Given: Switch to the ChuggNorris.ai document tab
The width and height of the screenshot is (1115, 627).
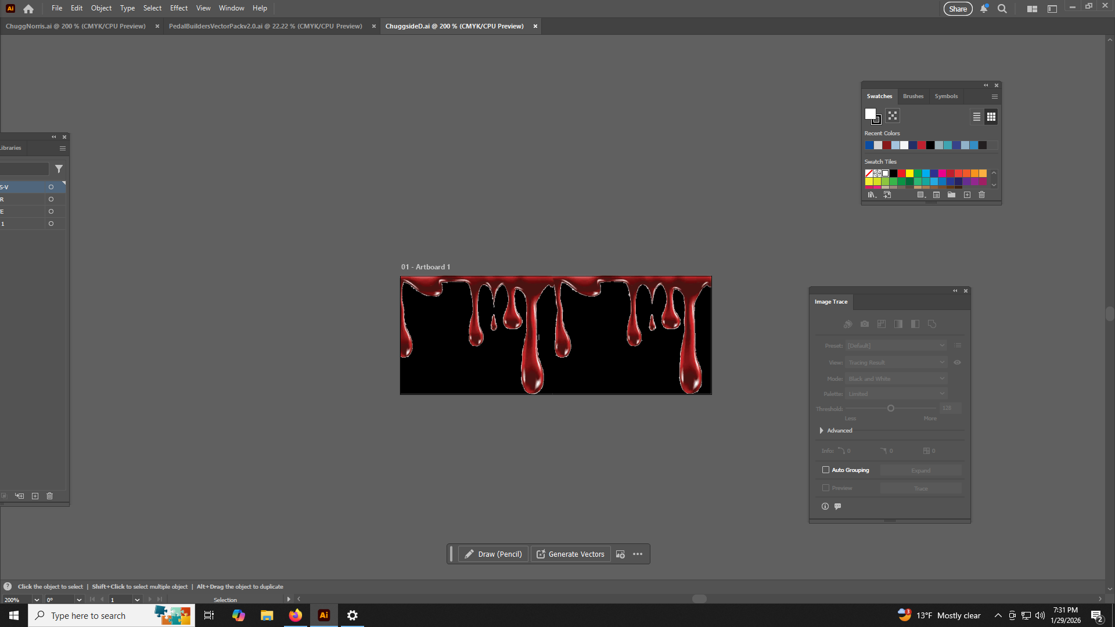Looking at the screenshot, I should [75, 26].
